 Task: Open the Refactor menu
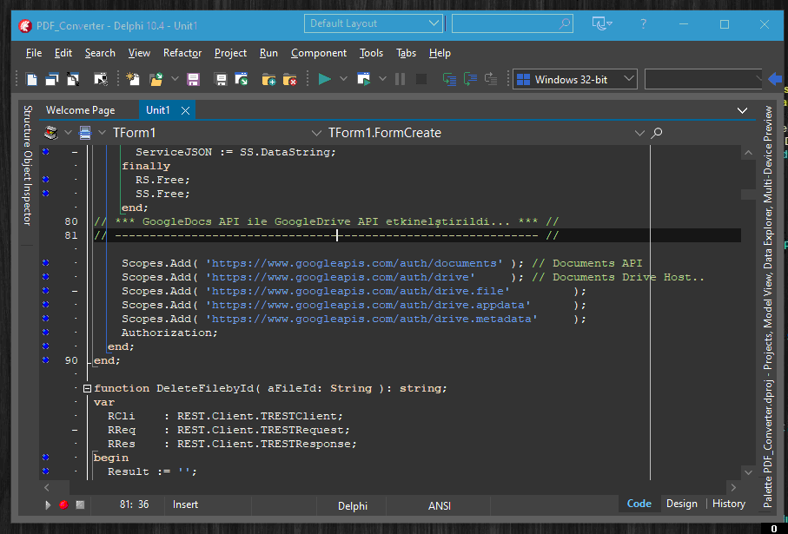(182, 53)
